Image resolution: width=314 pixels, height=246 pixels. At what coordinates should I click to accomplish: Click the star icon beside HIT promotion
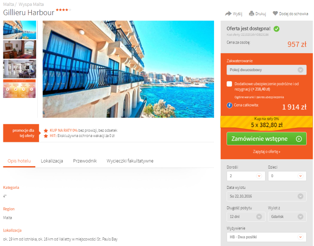click(x=46, y=136)
